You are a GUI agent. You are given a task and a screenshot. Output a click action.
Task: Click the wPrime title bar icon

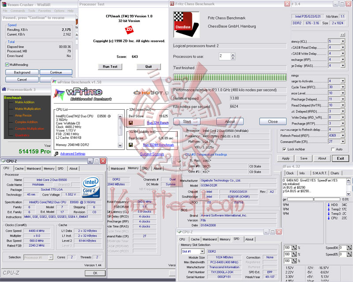[x=54, y=82]
